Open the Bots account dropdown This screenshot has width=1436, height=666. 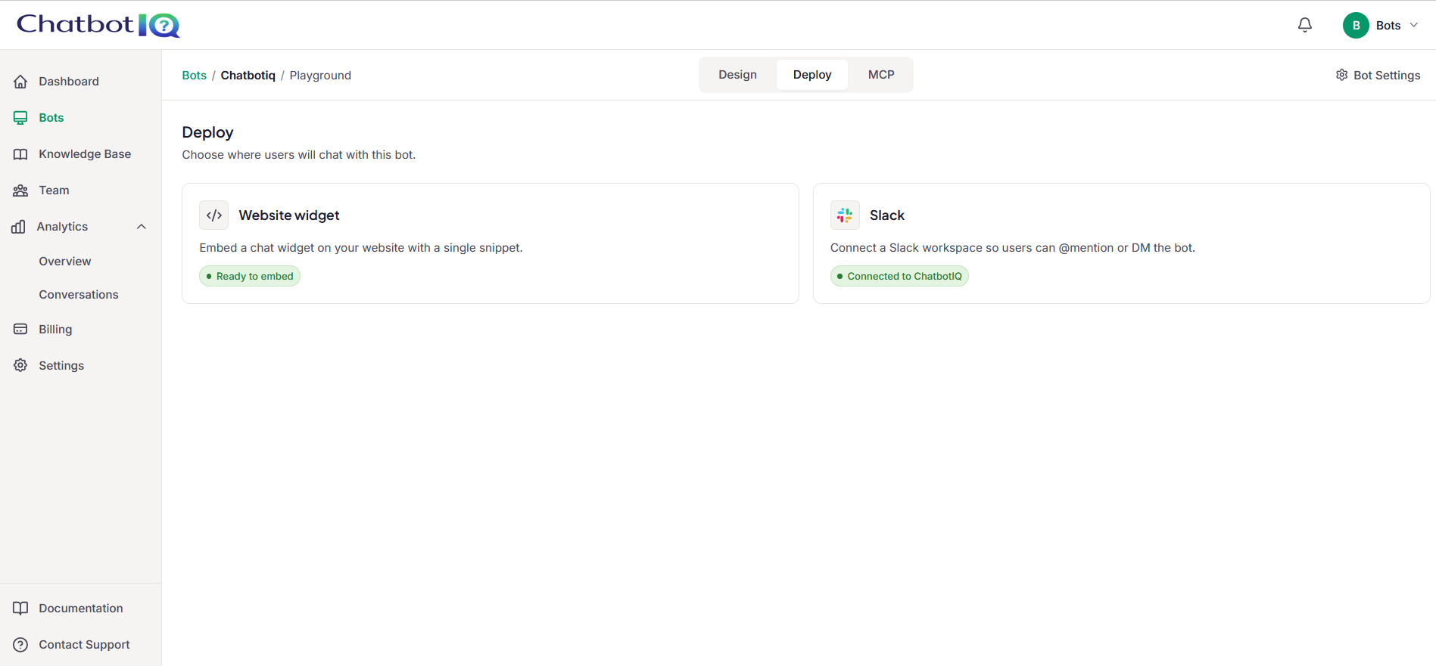(x=1381, y=25)
